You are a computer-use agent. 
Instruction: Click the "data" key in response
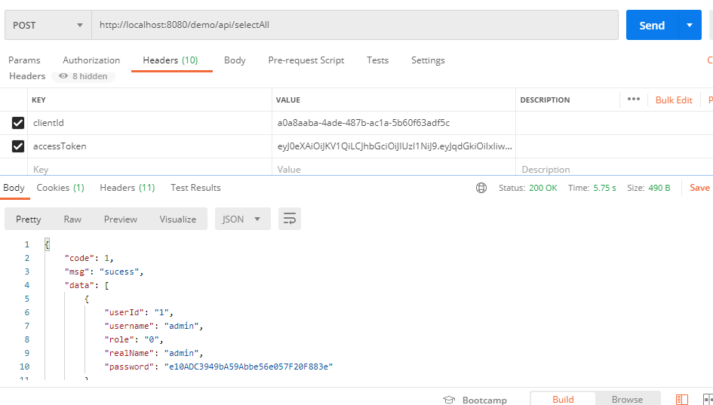[x=79, y=285]
